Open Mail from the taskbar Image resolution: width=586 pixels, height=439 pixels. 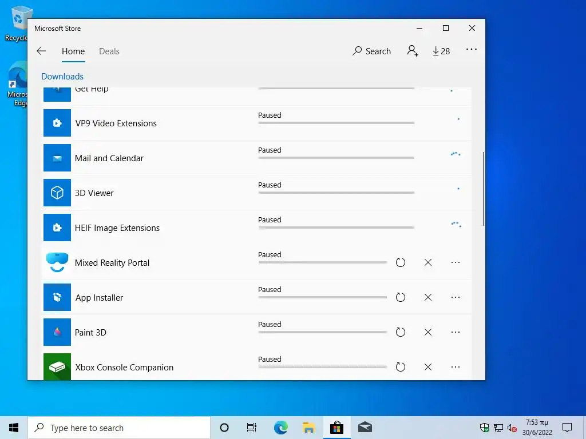pyautogui.click(x=365, y=428)
